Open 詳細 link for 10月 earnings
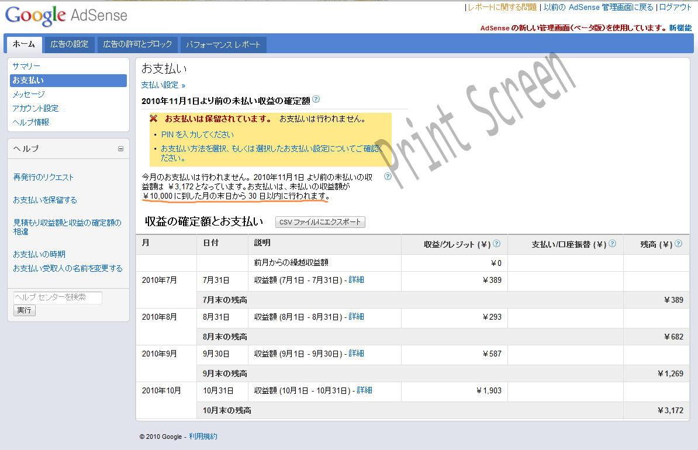The width and height of the screenshot is (698, 450). click(365, 390)
